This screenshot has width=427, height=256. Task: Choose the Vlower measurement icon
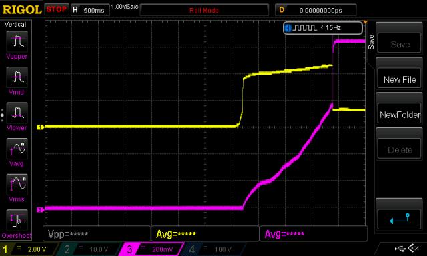click(17, 113)
